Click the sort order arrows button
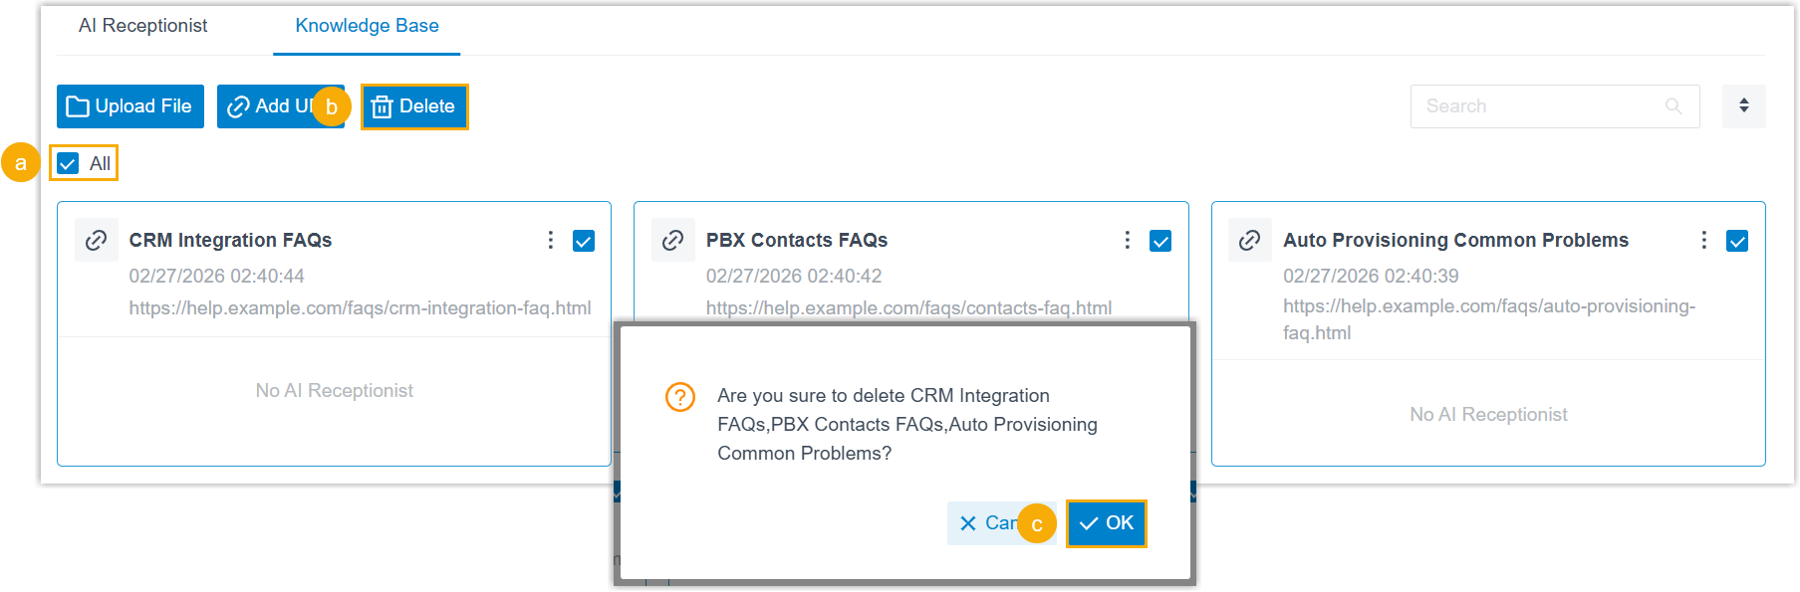 (1744, 106)
